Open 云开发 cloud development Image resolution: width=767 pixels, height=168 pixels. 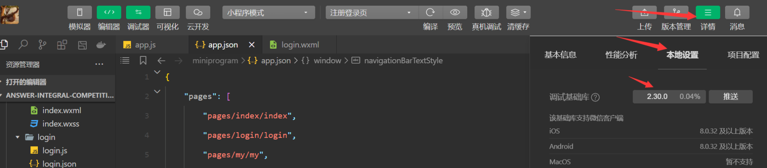point(198,12)
